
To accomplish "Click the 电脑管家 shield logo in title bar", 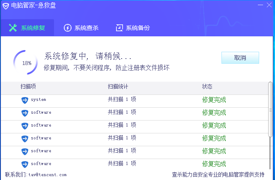I will [x=6, y=6].
